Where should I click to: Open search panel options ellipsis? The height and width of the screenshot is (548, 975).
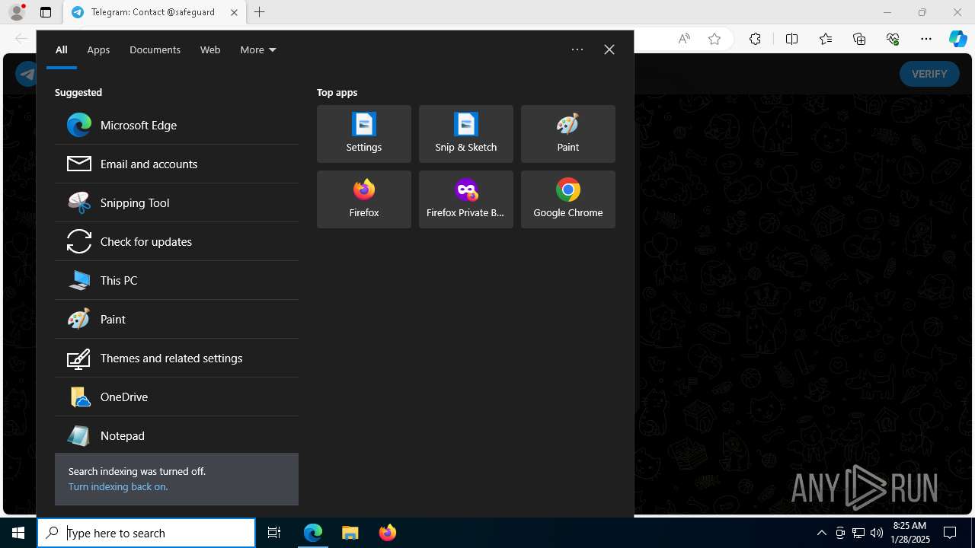[577, 49]
